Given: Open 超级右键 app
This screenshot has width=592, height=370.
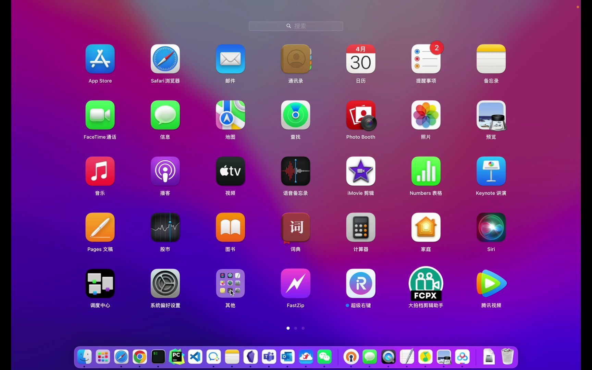Looking at the screenshot, I should pos(361,284).
